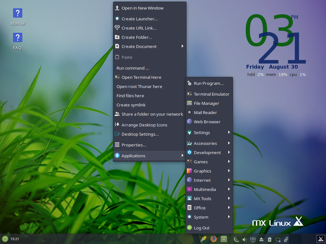Launch Web Browser from the submenu
The width and height of the screenshot is (326, 244).
coord(209,122)
